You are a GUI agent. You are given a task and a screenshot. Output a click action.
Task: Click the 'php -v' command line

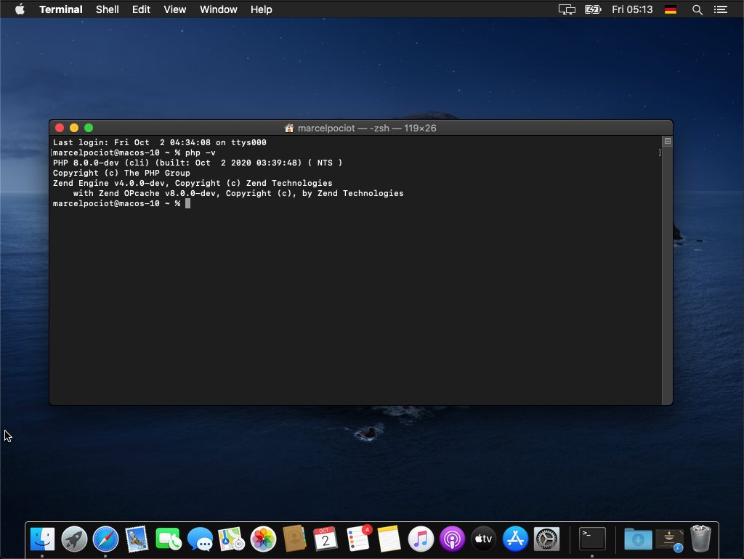point(134,152)
